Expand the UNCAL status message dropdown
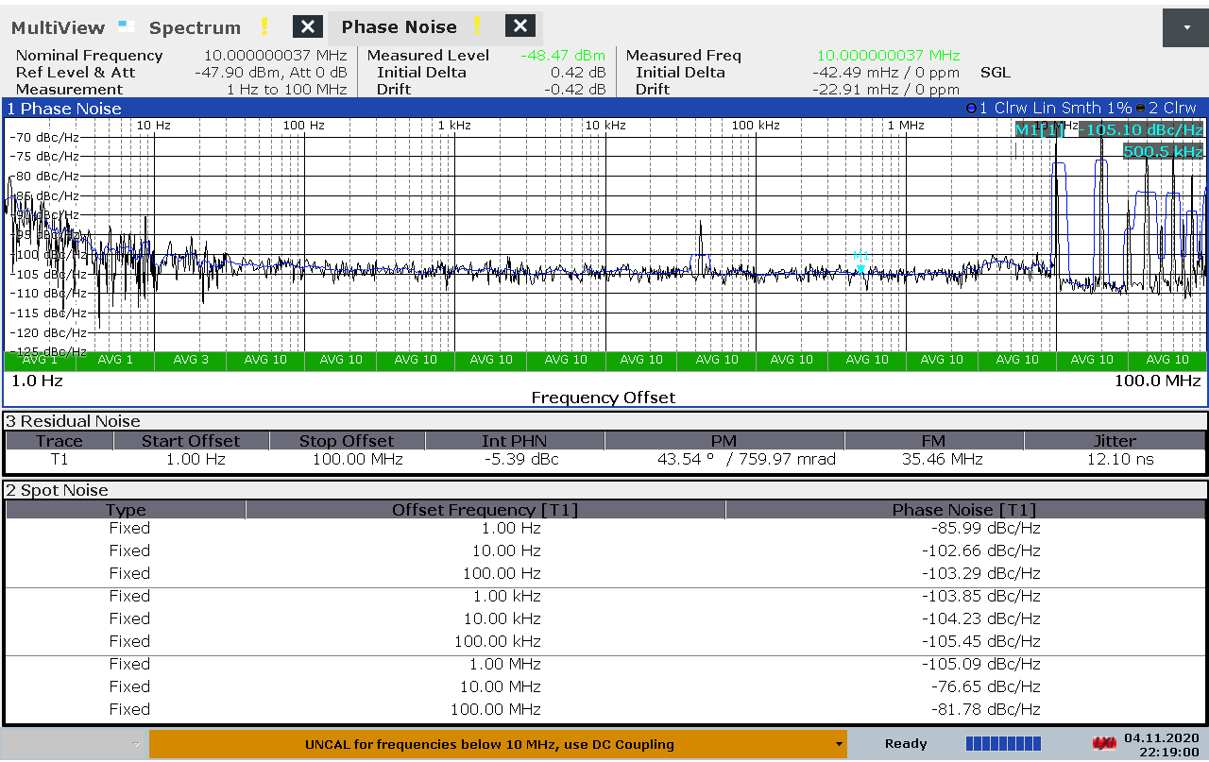Viewport: 1209px width, 762px height. point(839,744)
